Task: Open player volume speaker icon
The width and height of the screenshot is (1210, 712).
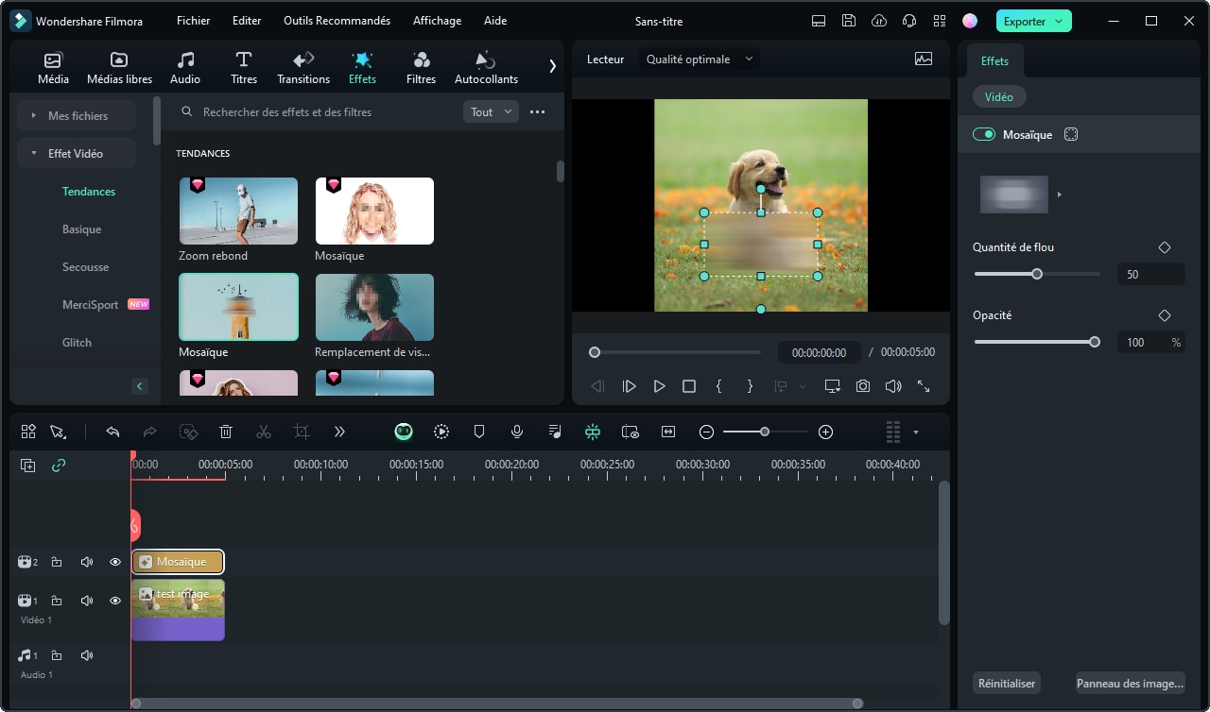Action: click(893, 386)
